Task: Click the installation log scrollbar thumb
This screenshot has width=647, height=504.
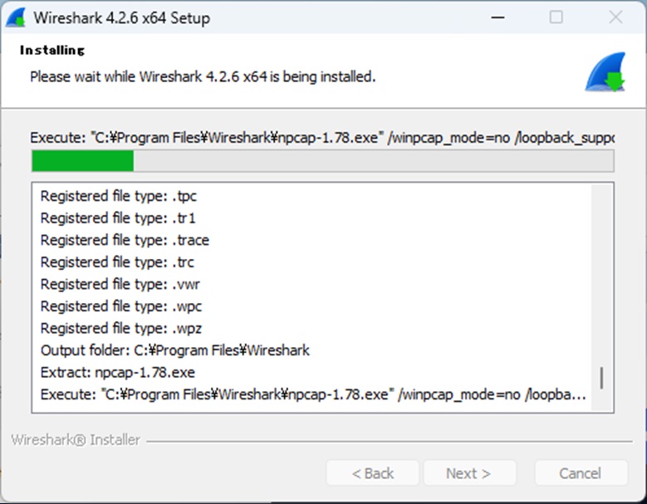Action: [601, 379]
